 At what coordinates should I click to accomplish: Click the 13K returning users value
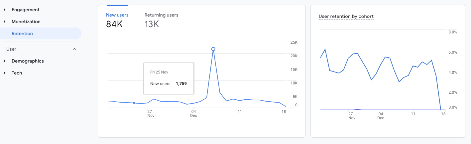click(x=152, y=24)
